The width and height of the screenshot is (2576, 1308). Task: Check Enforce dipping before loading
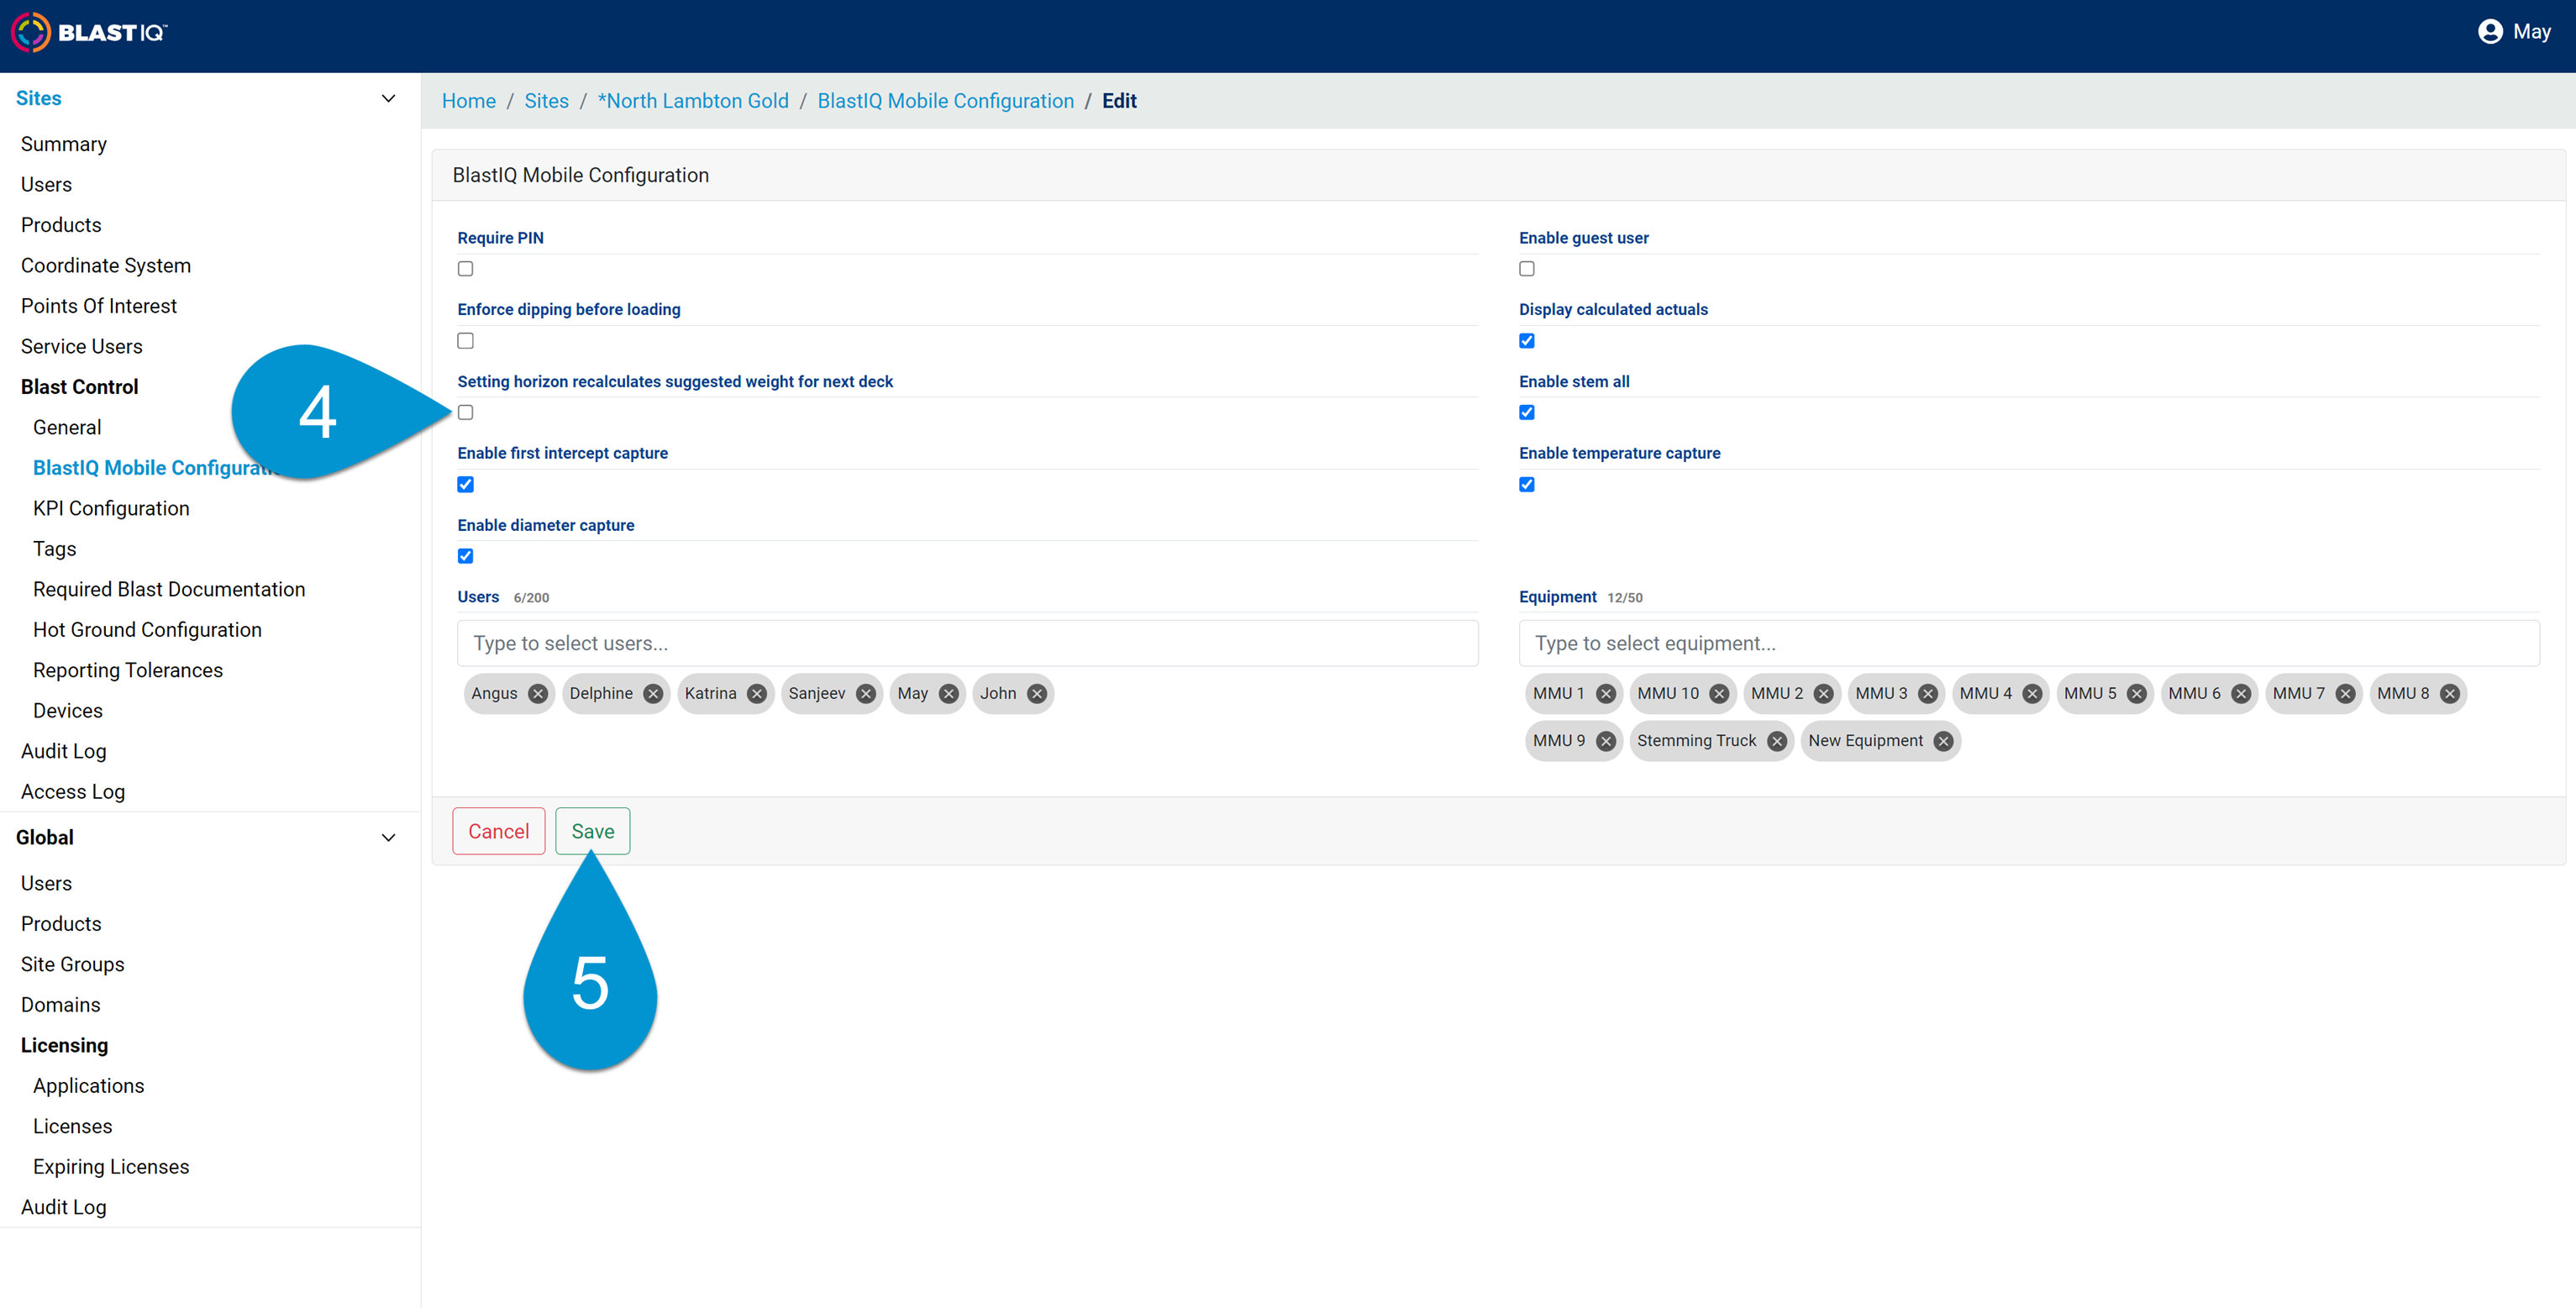[465, 341]
